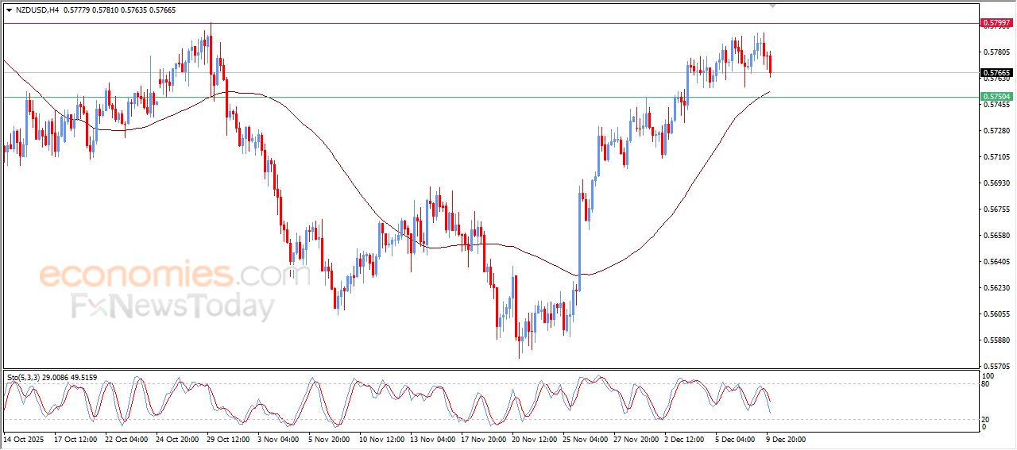This screenshot has height=450, width=1017.
Task: Click the small triangle before NZDUSD,H4 title
Action: [x=9, y=10]
